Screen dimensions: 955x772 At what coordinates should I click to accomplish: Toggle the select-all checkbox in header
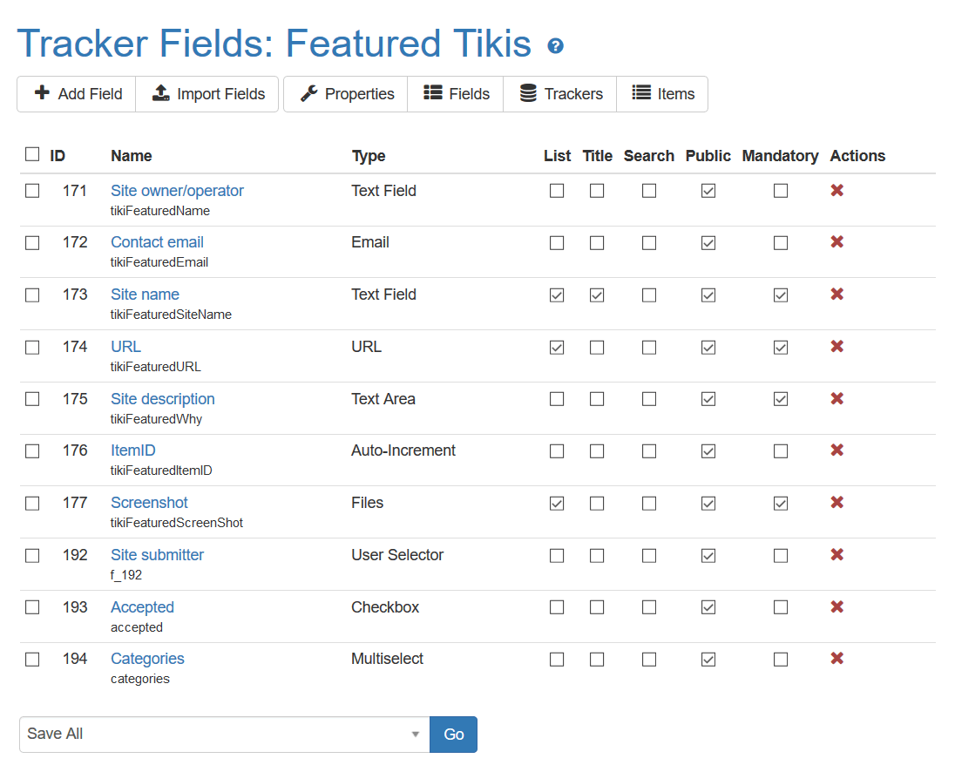click(x=32, y=154)
